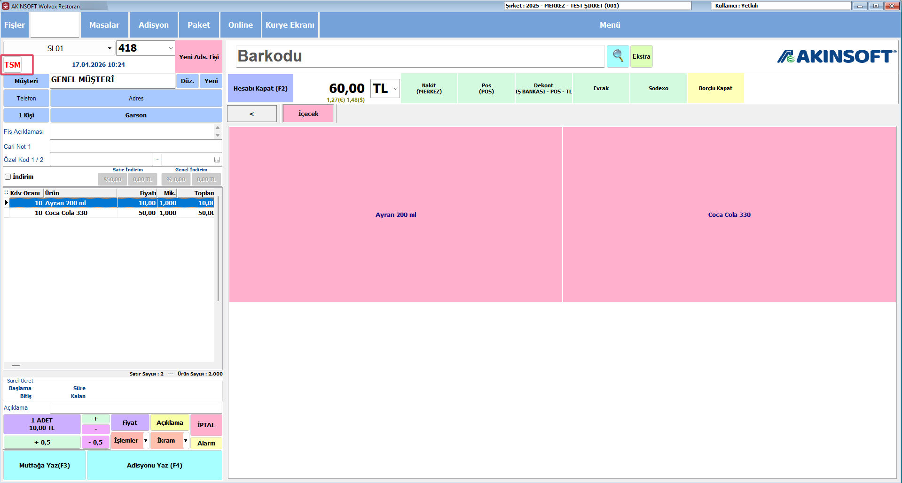Add Ayran 200 ml product tile
This screenshot has height=483, width=902.
point(396,215)
